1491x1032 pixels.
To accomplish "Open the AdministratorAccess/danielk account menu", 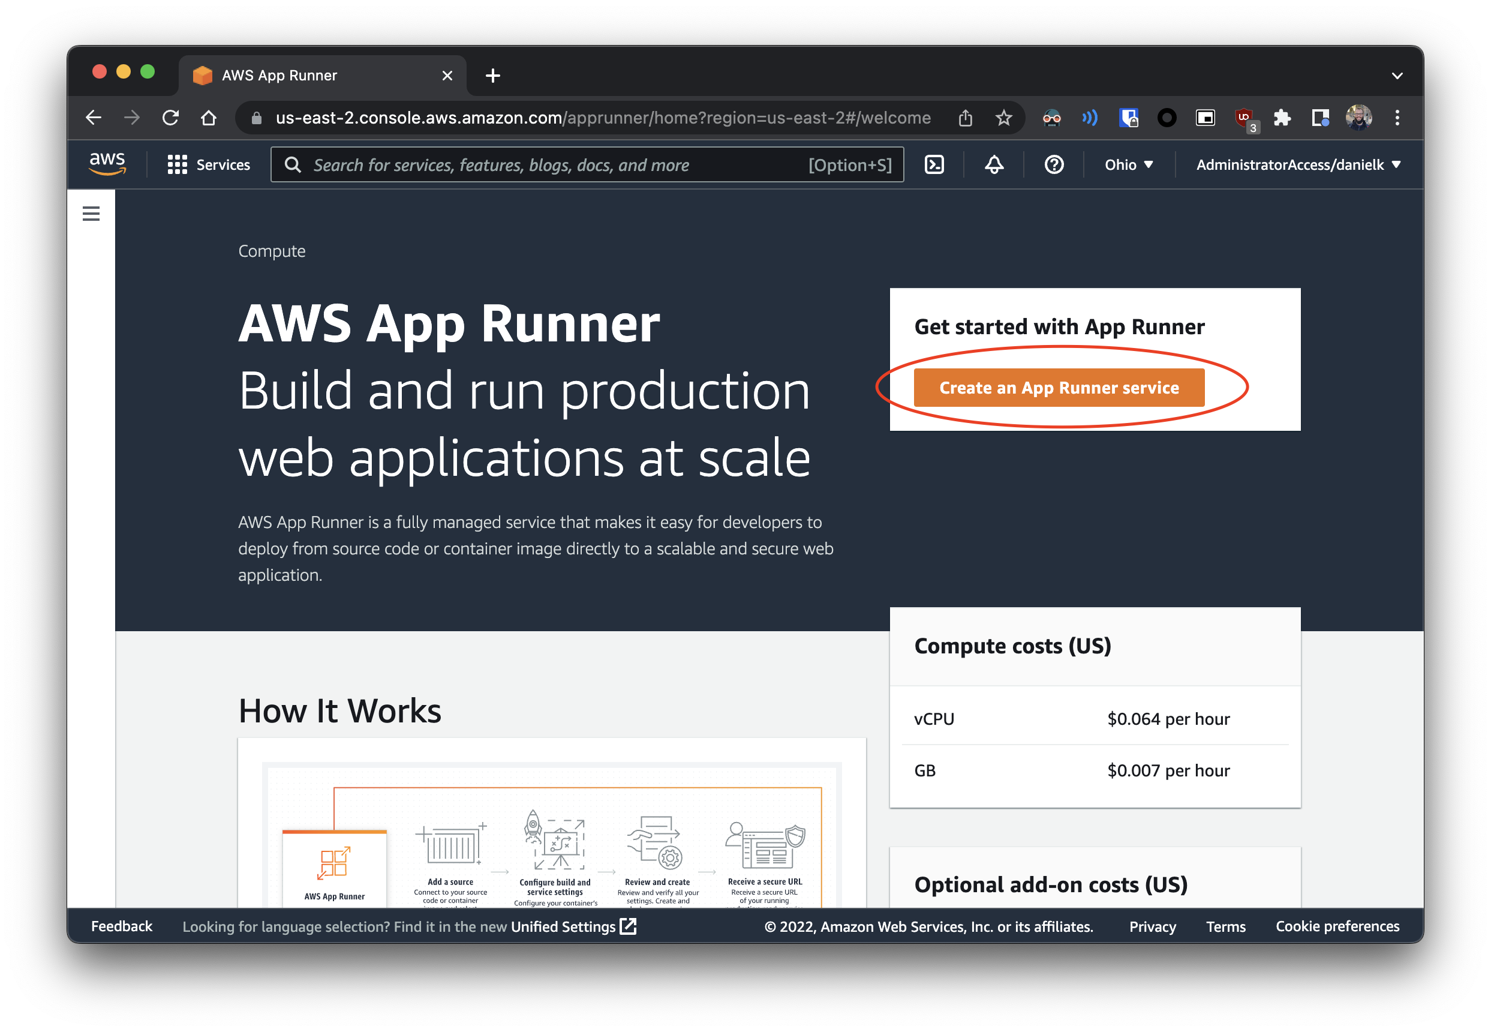I will click(1298, 165).
